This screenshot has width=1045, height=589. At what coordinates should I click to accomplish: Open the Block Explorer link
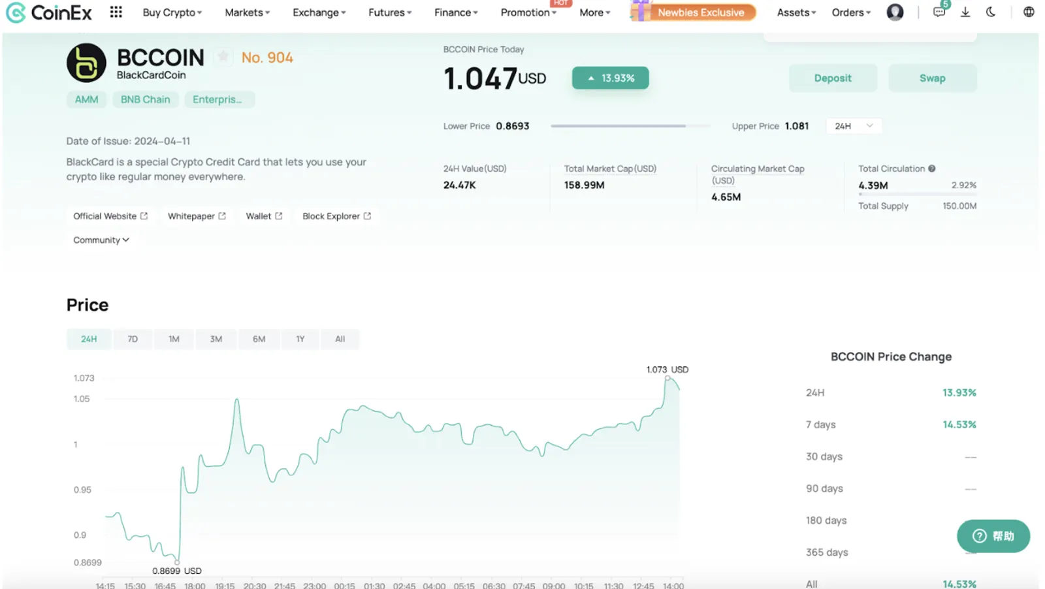(336, 216)
